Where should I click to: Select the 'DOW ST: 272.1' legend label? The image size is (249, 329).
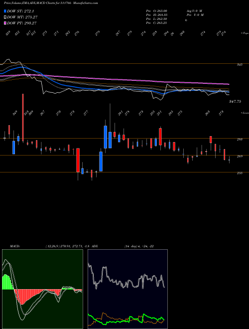[20, 11]
